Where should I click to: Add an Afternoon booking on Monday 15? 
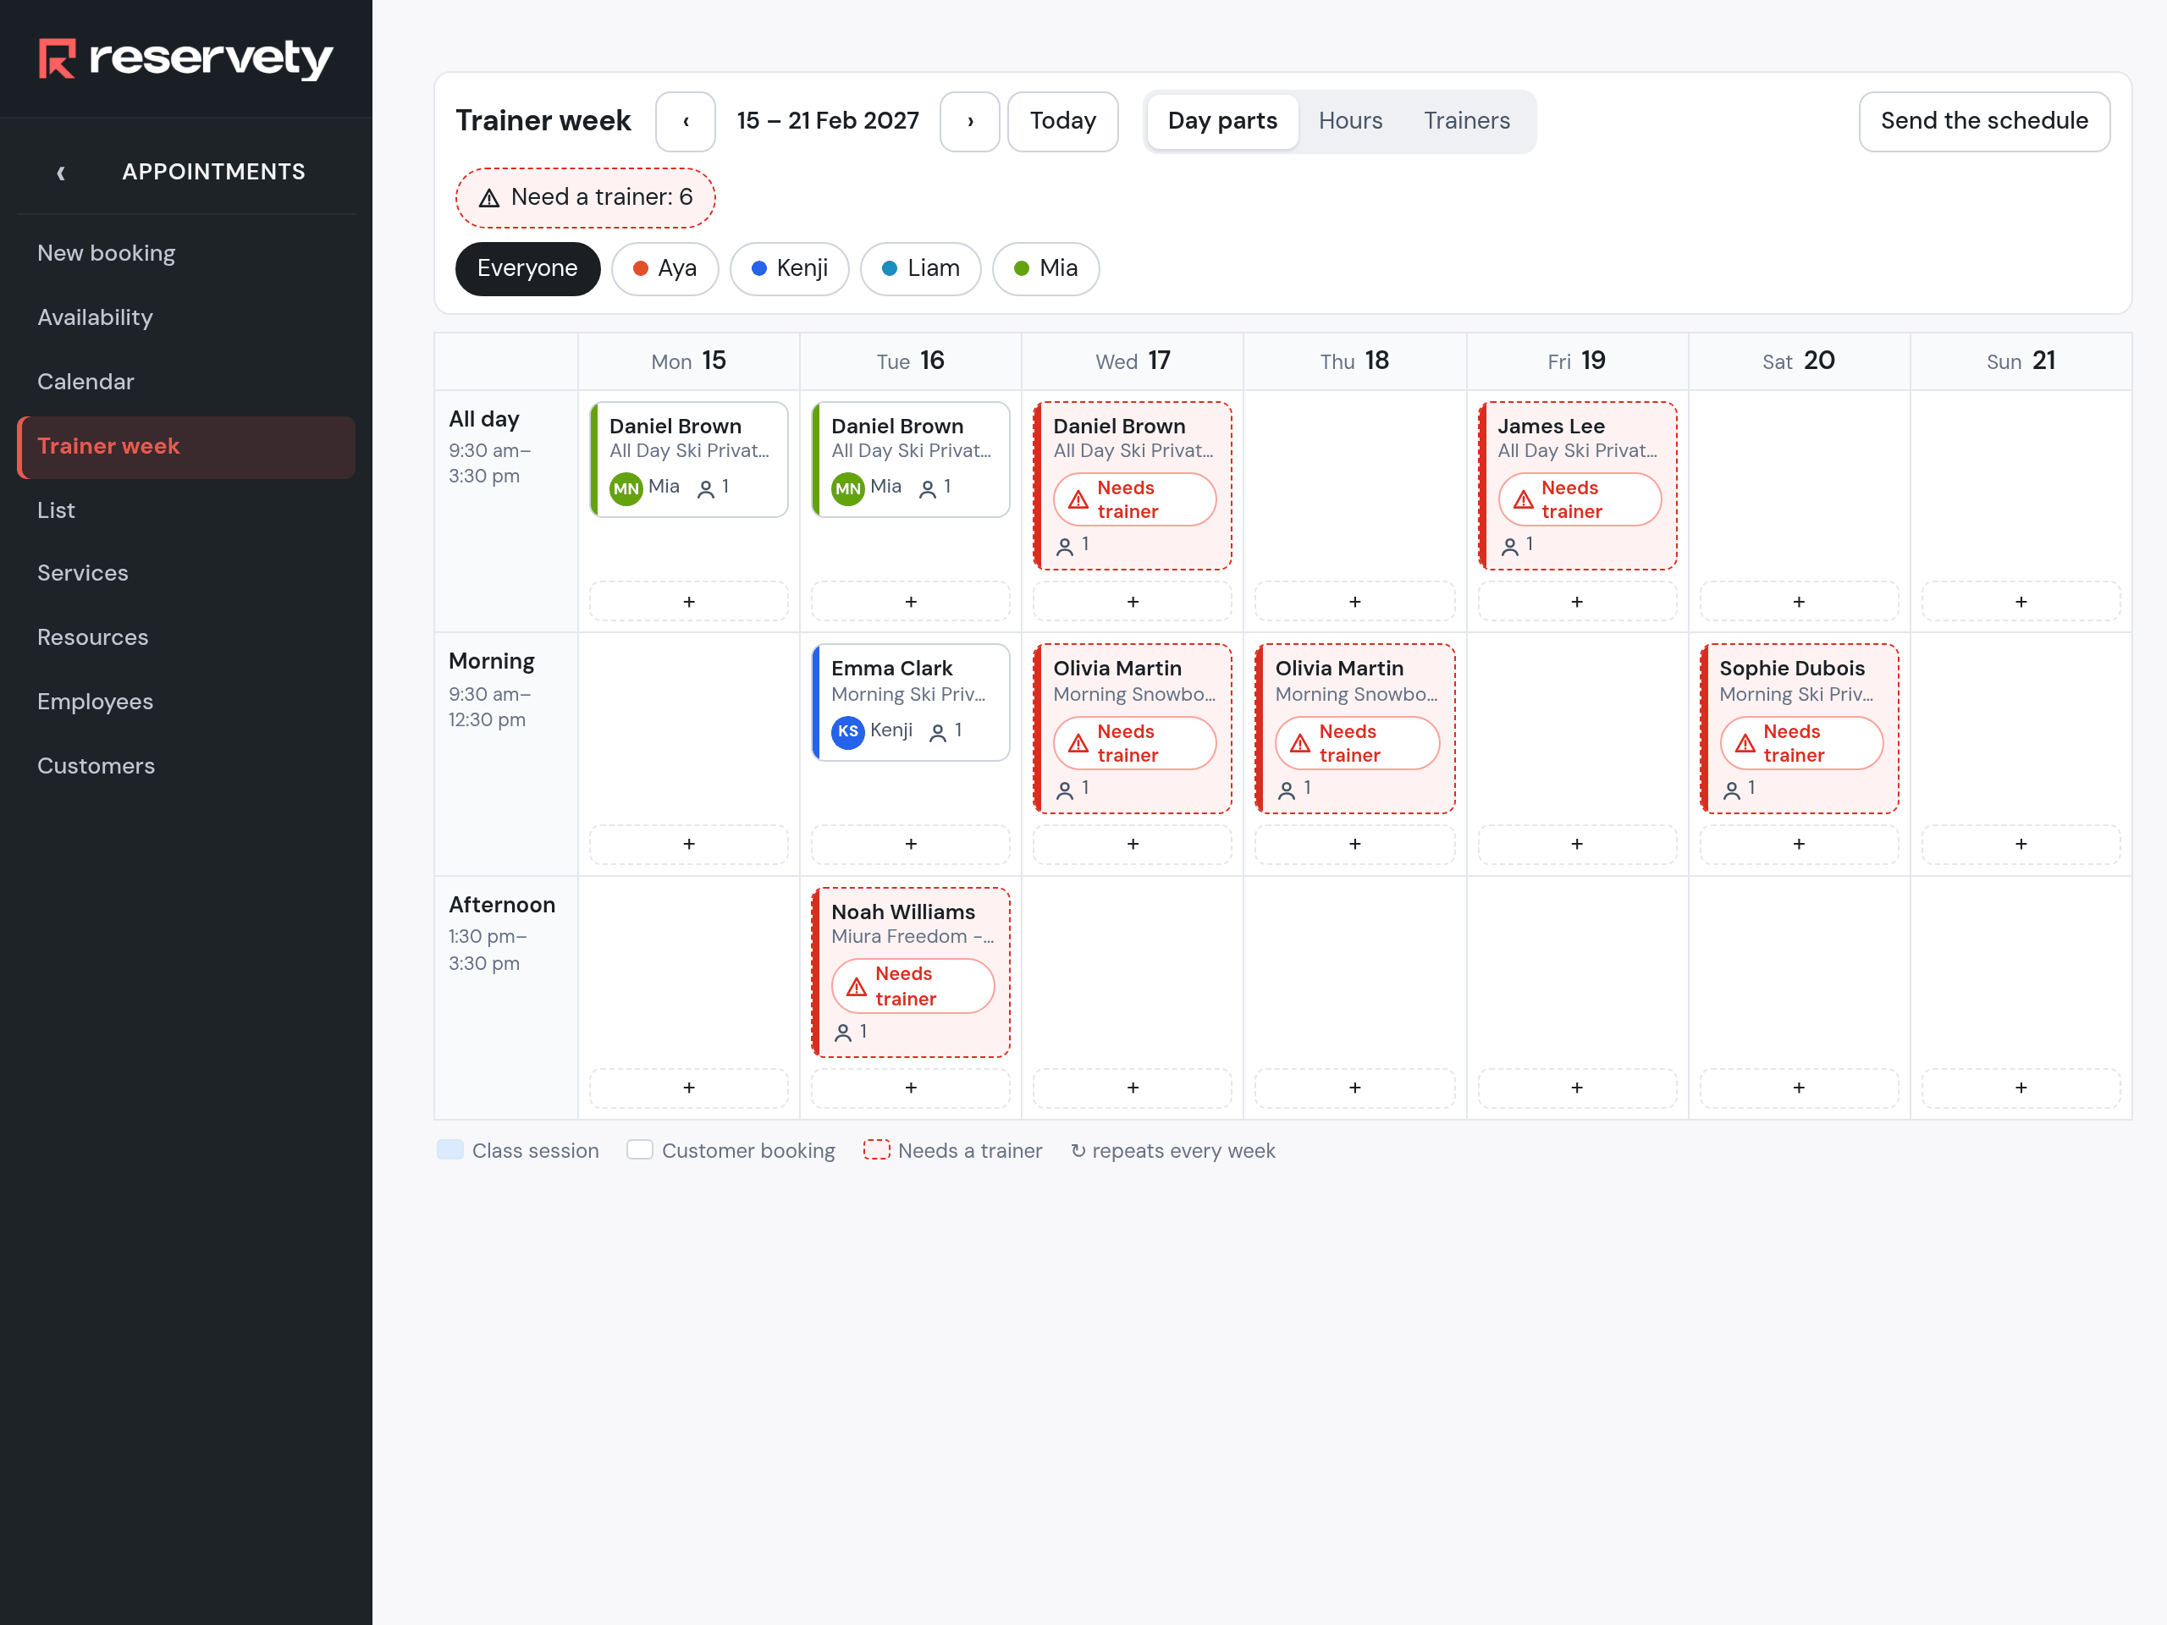click(689, 1088)
